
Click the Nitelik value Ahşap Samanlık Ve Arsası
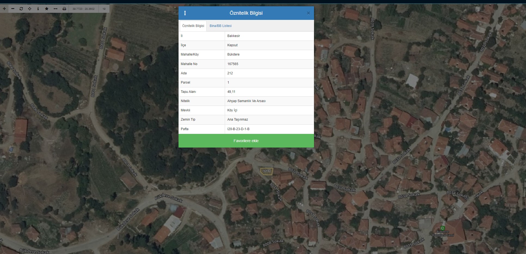click(x=247, y=101)
